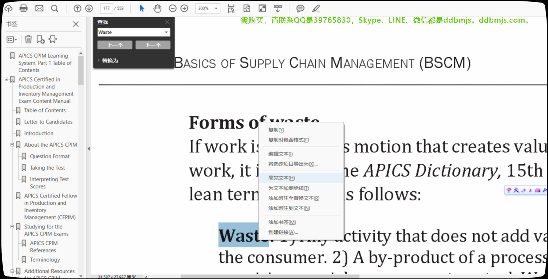Choose 创建链接 from the context menu

pyautogui.click(x=301, y=232)
